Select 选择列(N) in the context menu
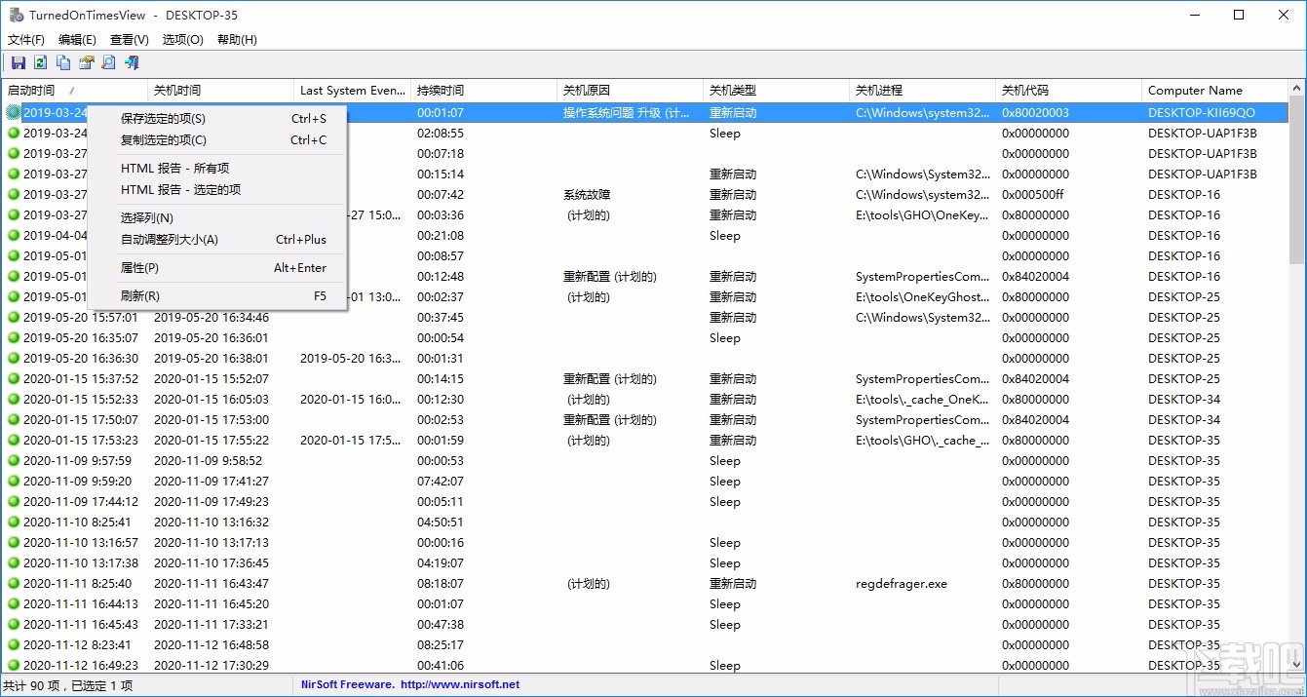The width and height of the screenshot is (1307, 697). (x=146, y=217)
